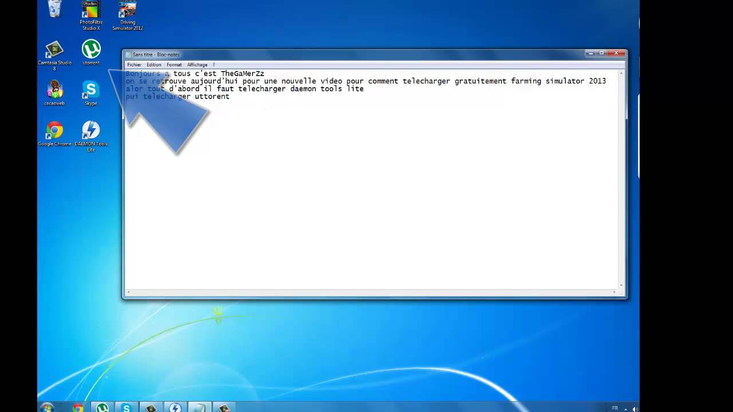Image resolution: width=733 pixels, height=412 pixels.
Task: Select the Camtasia Studio 8 desktop shortcut
Action: pos(54,56)
